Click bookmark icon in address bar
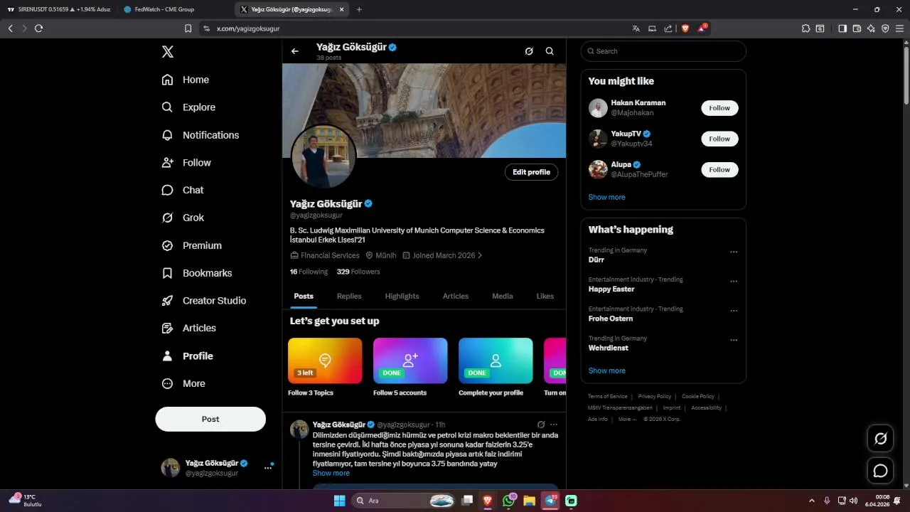 pos(188,28)
